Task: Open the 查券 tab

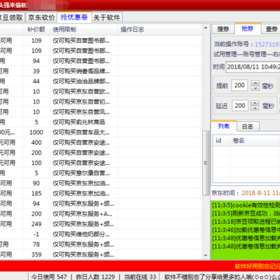Action: [271, 29]
